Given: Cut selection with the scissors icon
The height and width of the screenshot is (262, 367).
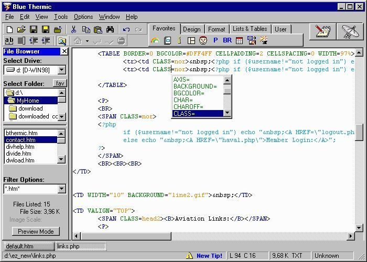Looking at the screenshot, I should [x=73, y=29].
